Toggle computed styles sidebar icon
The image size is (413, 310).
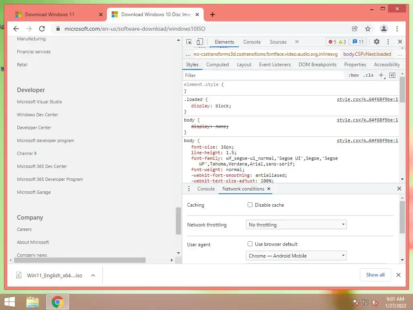(392, 75)
